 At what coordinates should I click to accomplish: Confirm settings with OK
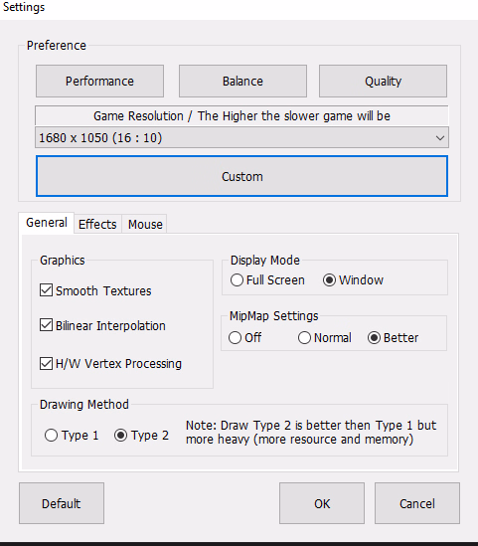(322, 503)
